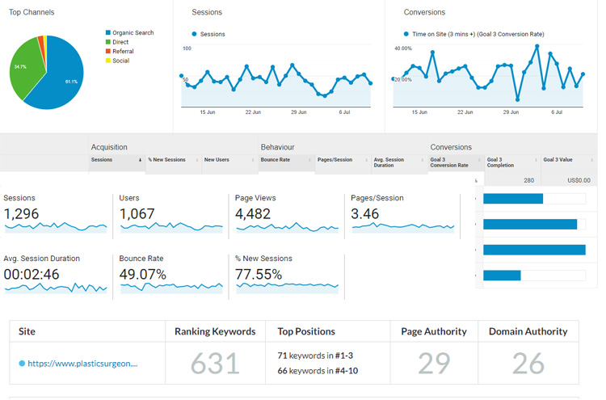
Task: Click the Direct green legend square
Action: pos(108,42)
